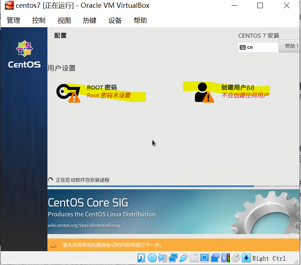301x265 pixels.
Task: Click the window resize grip corner
Action: click(297, 262)
